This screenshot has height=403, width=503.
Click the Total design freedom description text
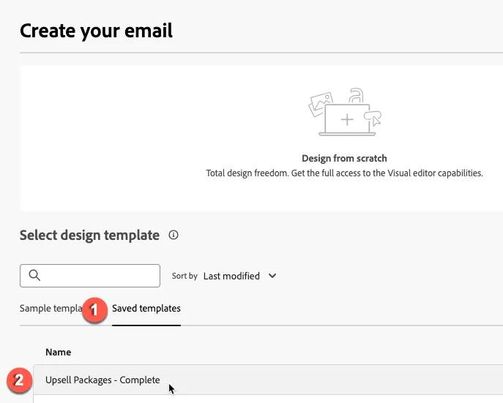344,173
